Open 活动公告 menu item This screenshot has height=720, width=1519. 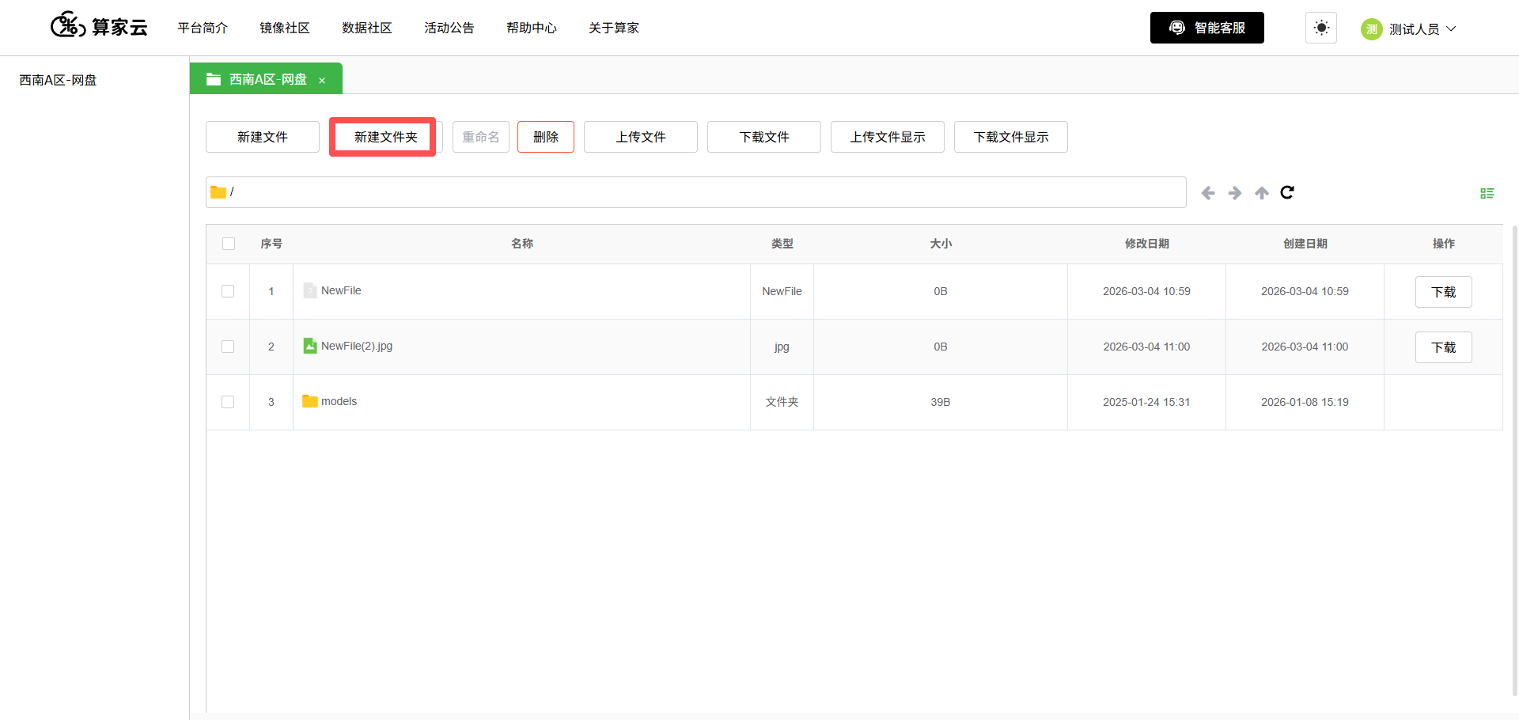pos(449,28)
